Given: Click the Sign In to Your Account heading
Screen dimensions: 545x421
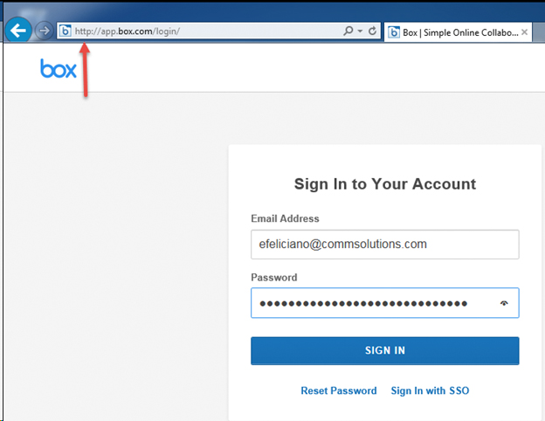Looking at the screenshot, I should pyautogui.click(x=385, y=184).
